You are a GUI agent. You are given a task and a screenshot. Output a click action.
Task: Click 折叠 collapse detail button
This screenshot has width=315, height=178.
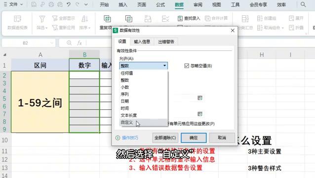(296, 28)
